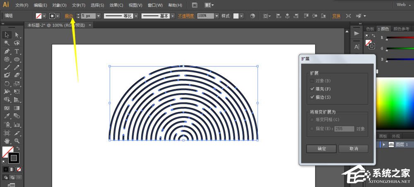
Task: Activate the Hand tool
Action: 7,141
